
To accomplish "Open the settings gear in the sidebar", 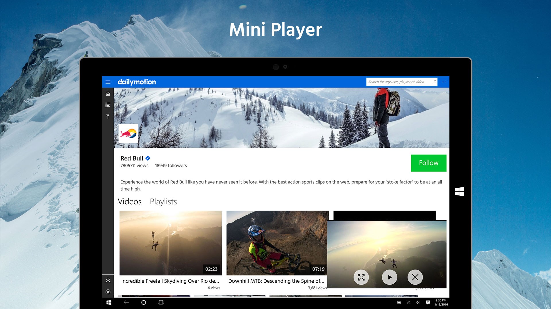I will pos(108,292).
